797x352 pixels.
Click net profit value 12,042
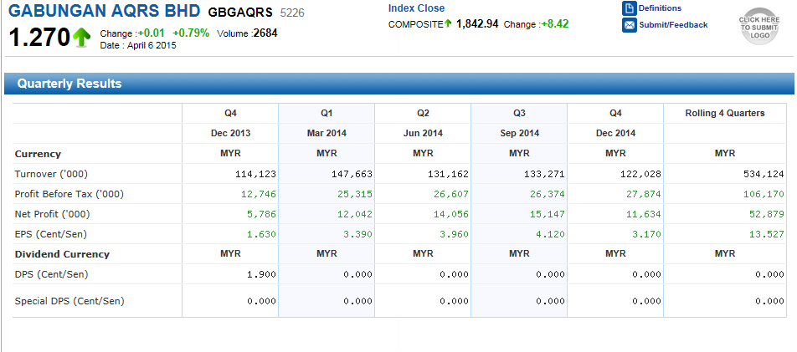[355, 214]
